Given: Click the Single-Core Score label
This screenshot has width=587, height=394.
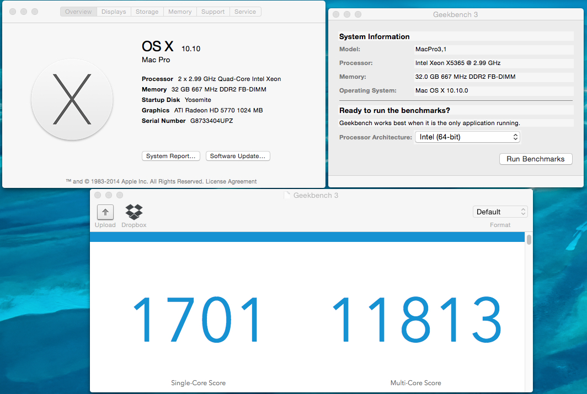Looking at the screenshot, I should (x=198, y=383).
